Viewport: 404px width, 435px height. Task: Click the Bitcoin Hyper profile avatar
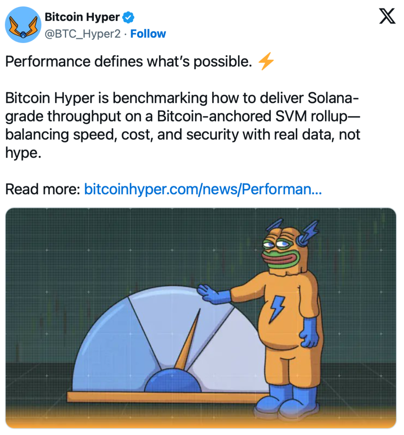point(23,25)
